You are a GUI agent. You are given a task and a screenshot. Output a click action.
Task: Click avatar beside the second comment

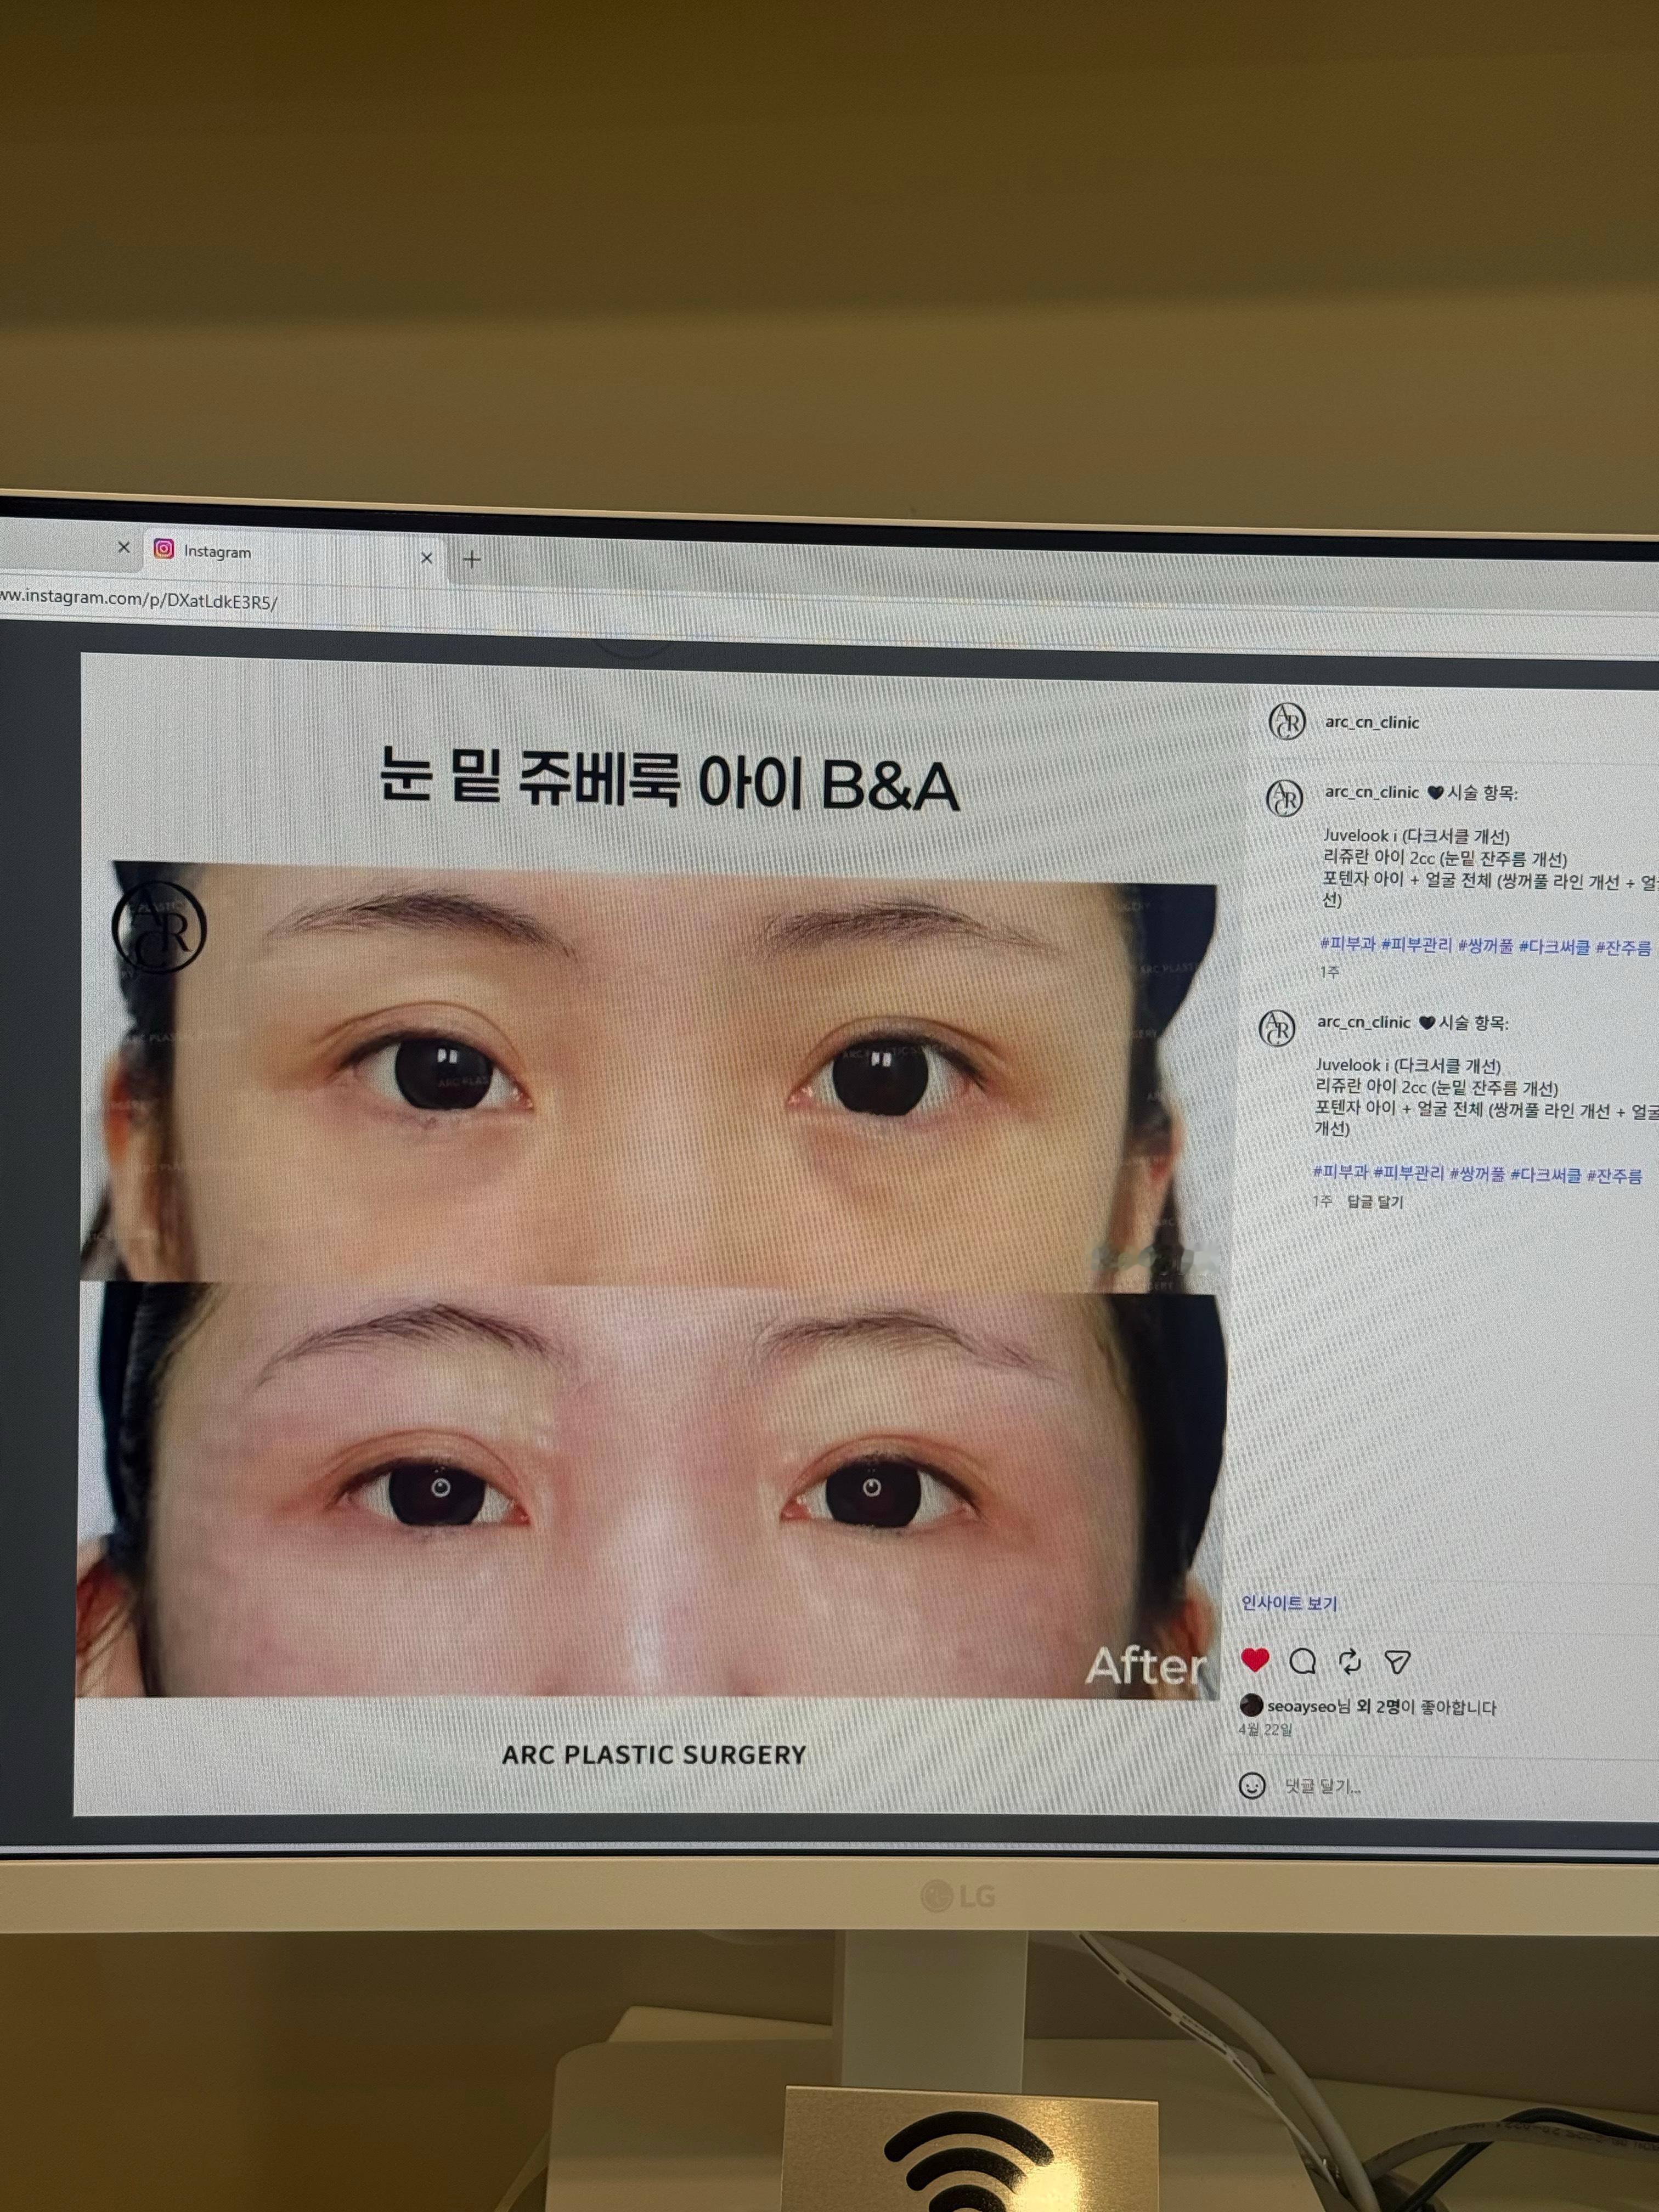tap(1276, 1027)
